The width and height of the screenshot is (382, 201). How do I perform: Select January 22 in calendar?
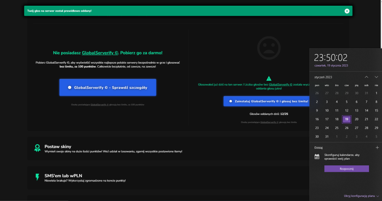coord(376,119)
